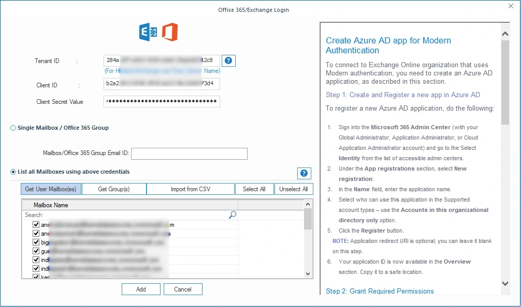The width and height of the screenshot is (521, 307).
Task: Click the Cancel button
Action: click(x=183, y=289)
